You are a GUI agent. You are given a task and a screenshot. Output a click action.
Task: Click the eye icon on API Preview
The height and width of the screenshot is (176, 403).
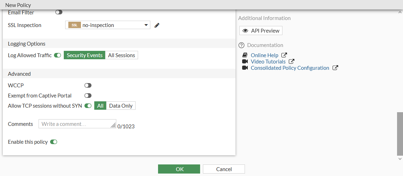point(245,31)
